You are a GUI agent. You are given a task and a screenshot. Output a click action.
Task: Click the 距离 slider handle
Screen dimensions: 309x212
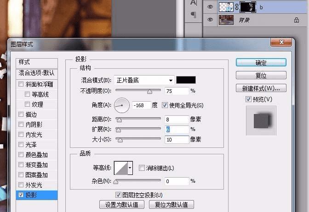pos(119,120)
